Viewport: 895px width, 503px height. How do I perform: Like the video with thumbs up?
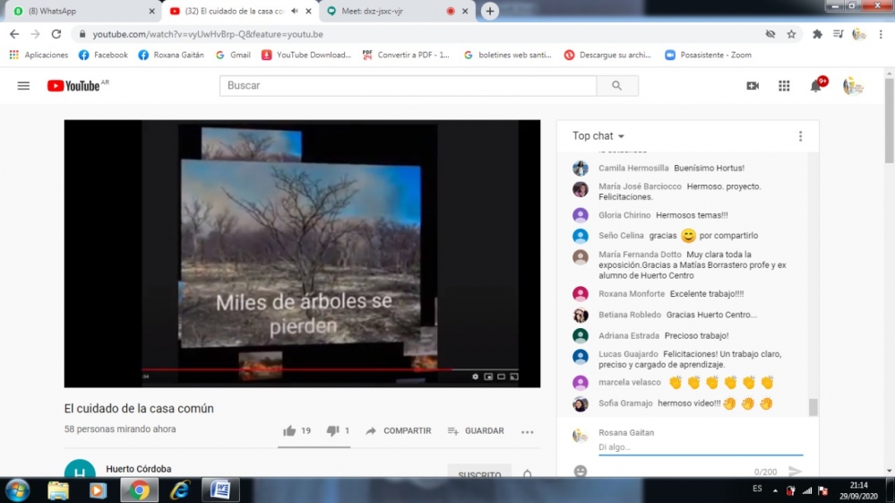289,431
